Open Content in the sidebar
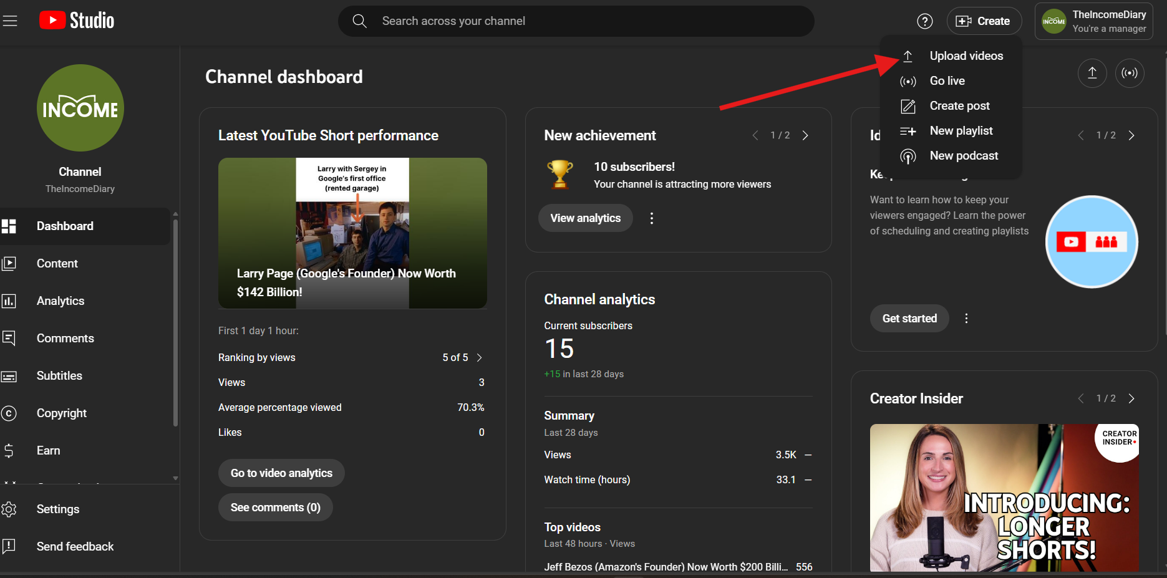 coord(85,264)
